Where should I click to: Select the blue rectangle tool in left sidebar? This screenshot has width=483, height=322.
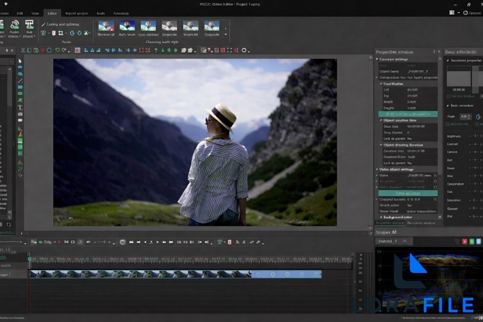20,87
